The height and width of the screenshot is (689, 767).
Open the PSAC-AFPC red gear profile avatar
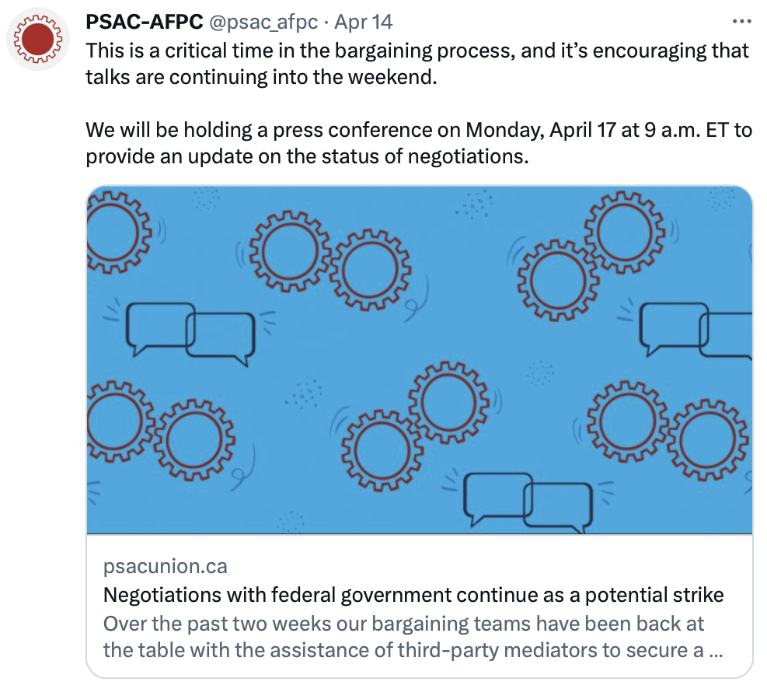click(37, 39)
